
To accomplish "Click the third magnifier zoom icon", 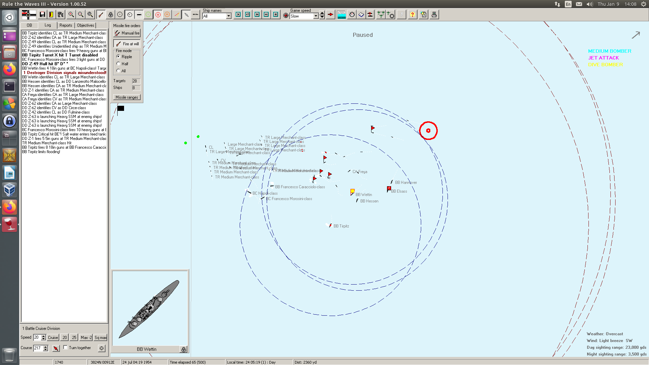I will pyautogui.click(x=90, y=15).
